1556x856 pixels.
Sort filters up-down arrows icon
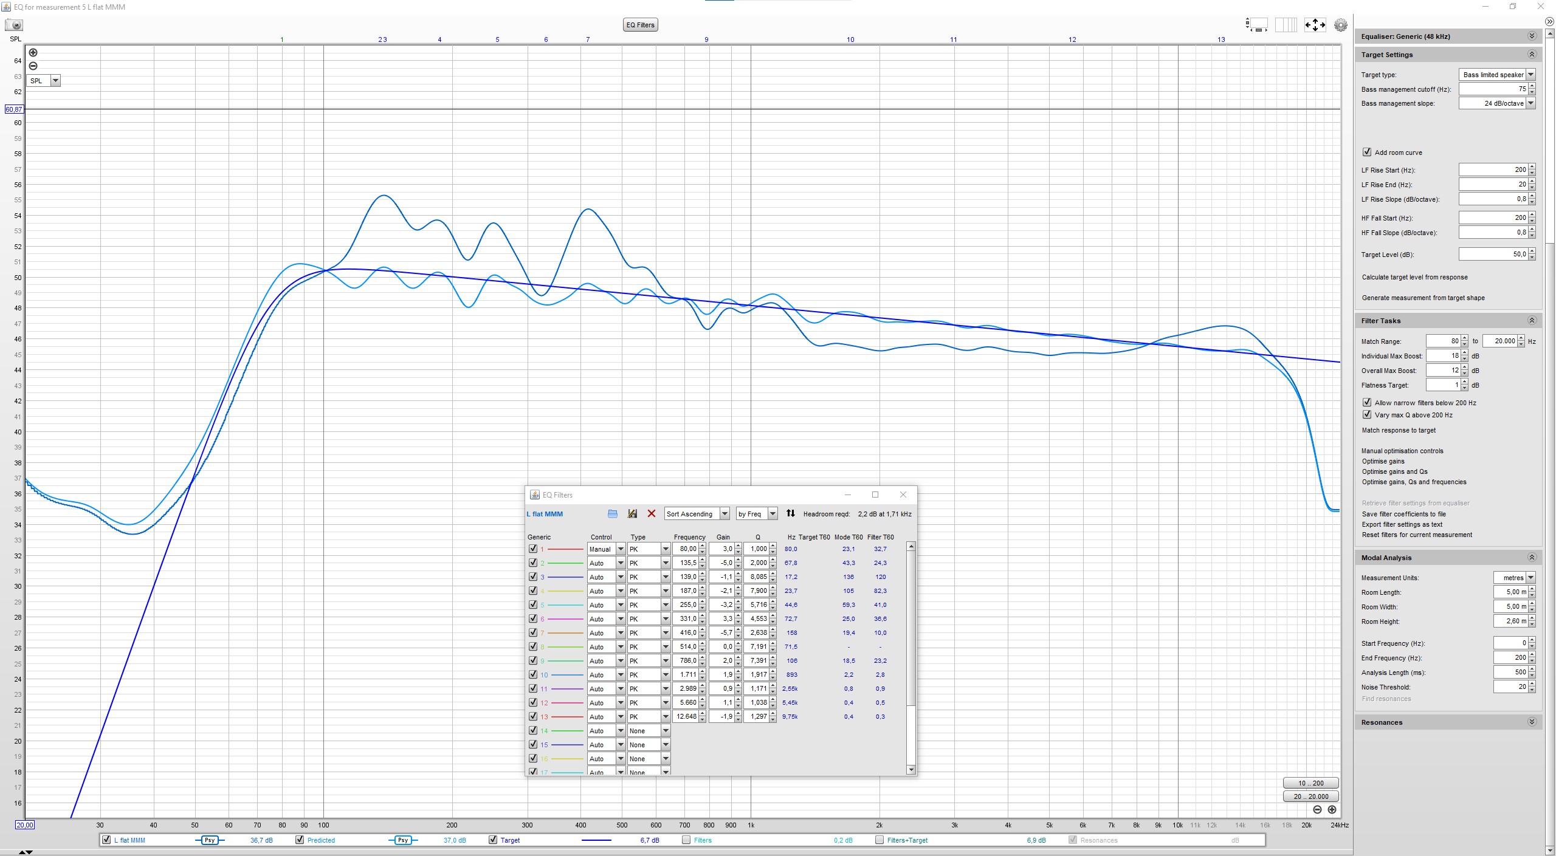point(790,513)
